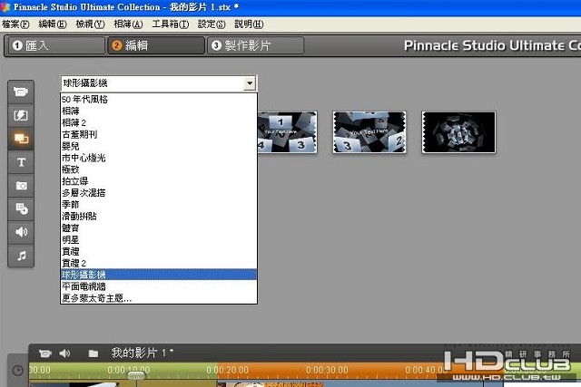Click the timeline audio toolbox speaker icon
Image resolution: width=581 pixels, height=387 pixels.
[64, 353]
